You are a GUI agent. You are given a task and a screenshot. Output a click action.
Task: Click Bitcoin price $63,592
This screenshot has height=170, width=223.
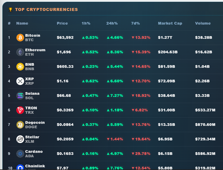[65, 38]
